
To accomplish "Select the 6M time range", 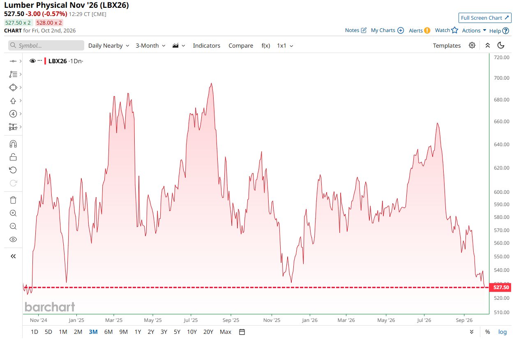I will click(108, 332).
